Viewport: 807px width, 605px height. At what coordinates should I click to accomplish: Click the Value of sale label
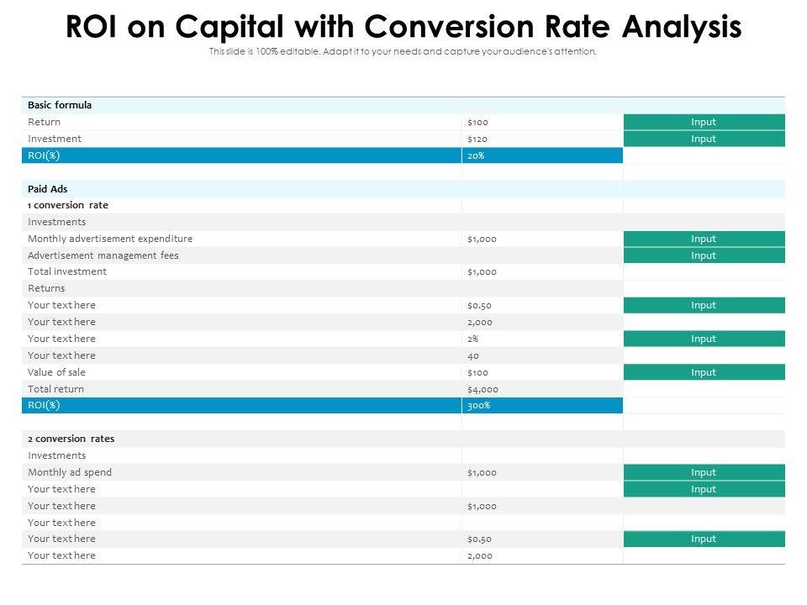click(56, 372)
